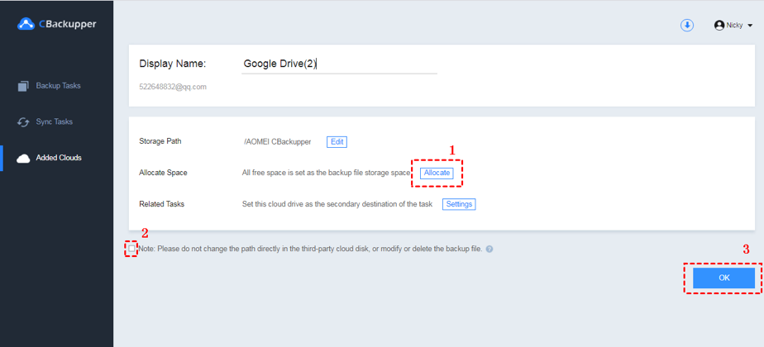Click the question mark help icon beside the note
The width and height of the screenshot is (764, 347).
(x=489, y=249)
